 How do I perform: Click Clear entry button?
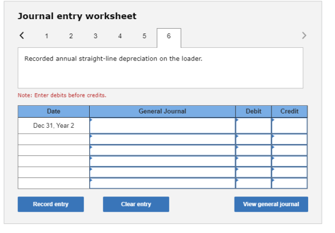pos(136,204)
